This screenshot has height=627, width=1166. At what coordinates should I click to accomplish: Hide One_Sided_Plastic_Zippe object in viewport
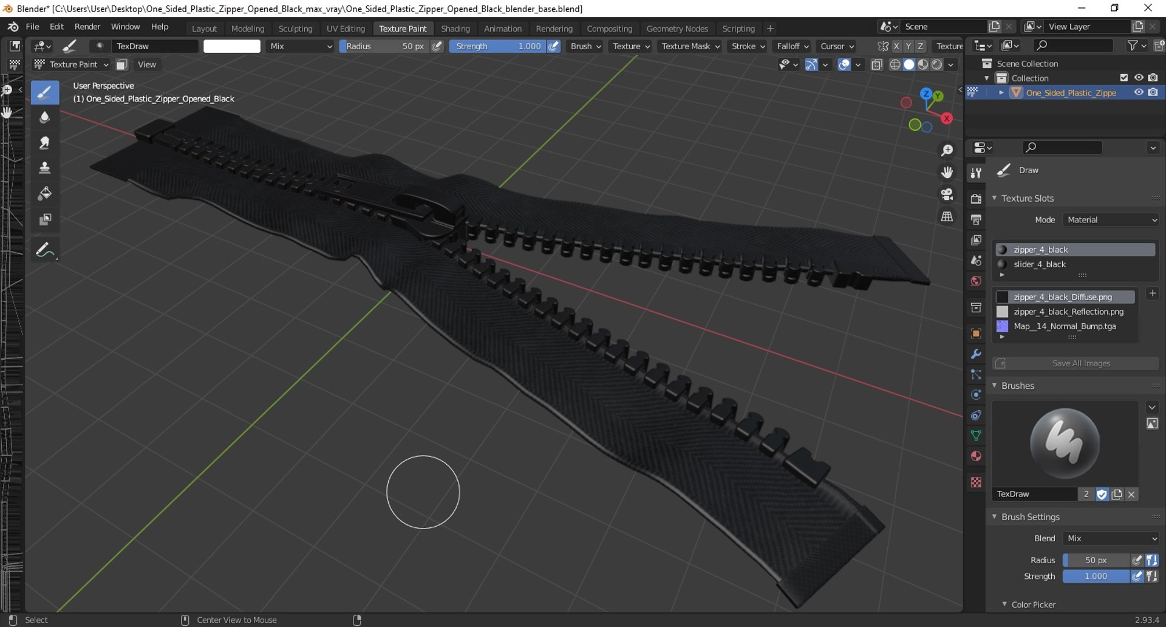(x=1139, y=92)
